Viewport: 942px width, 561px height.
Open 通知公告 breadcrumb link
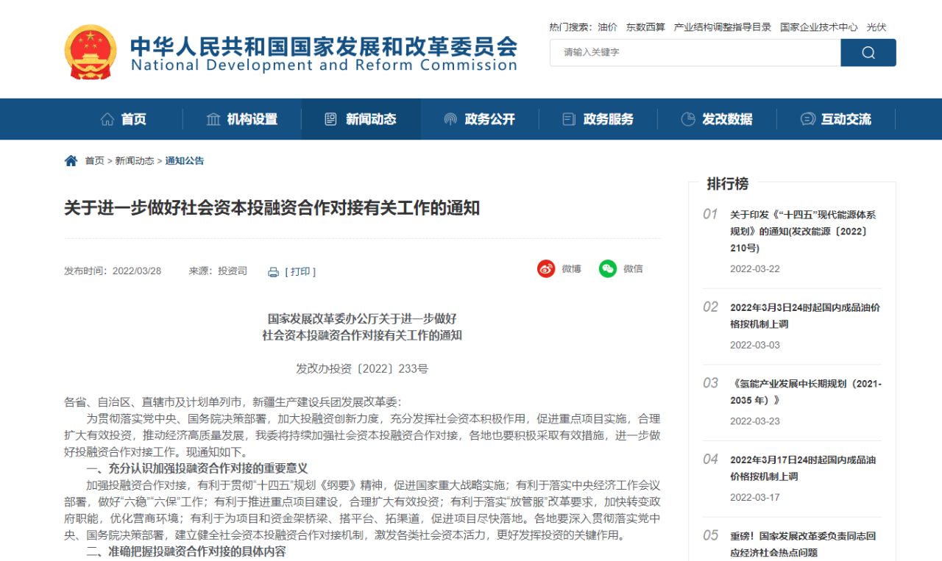tap(185, 161)
